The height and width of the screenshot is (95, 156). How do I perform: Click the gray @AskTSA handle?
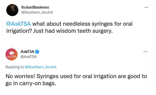pos(29,57)
